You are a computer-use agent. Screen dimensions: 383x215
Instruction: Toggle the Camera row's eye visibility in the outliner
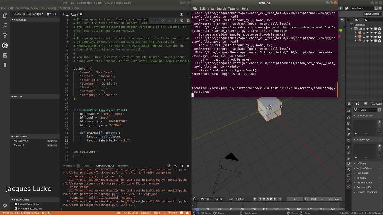(x=367, y=33)
